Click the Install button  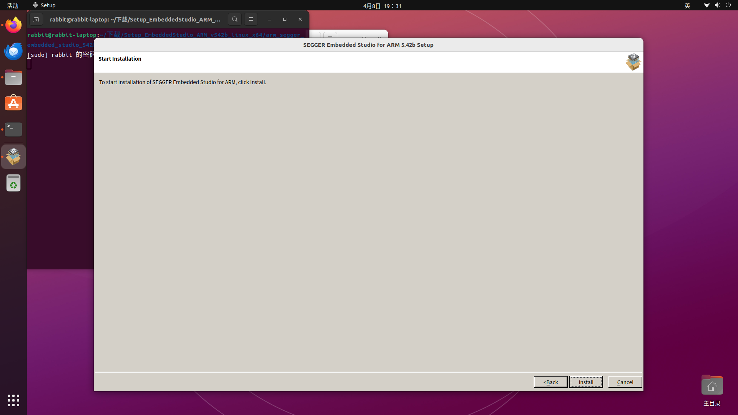[586, 382]
